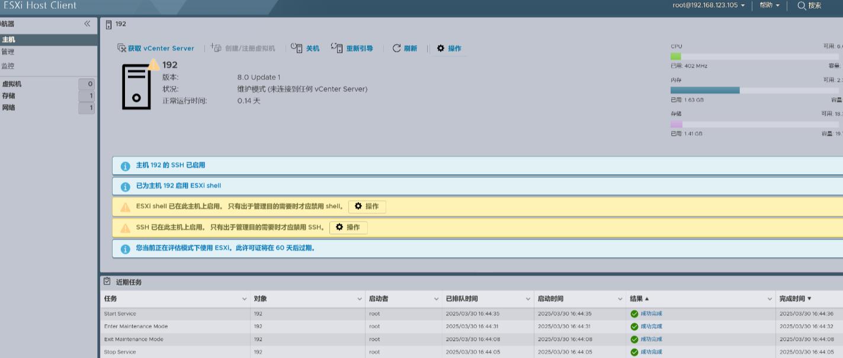
Task: Open the root@192.168.123.105 user dropdown
Action: (x=709, y=5)
